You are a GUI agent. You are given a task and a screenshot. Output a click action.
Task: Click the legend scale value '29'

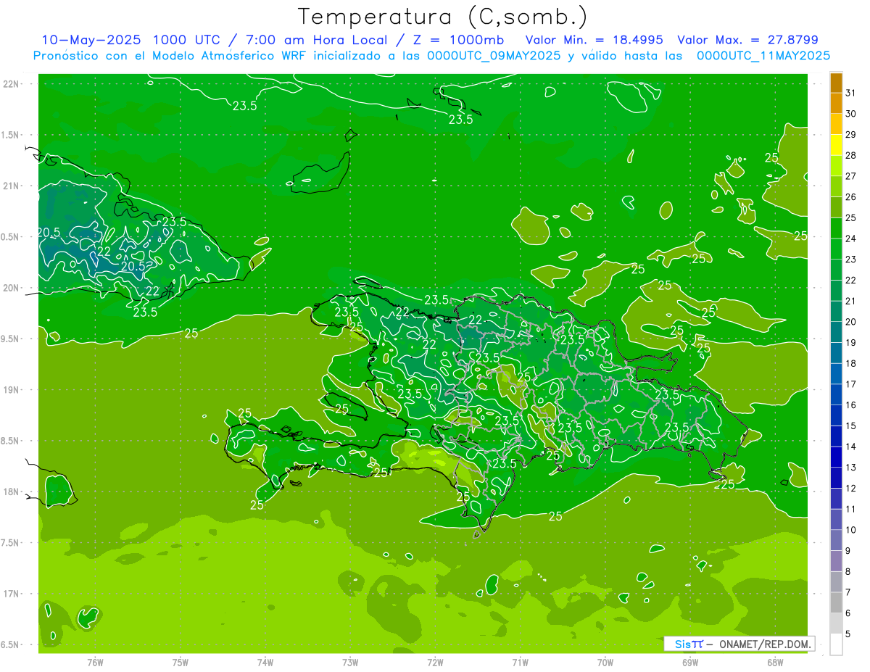click(851, 134)
